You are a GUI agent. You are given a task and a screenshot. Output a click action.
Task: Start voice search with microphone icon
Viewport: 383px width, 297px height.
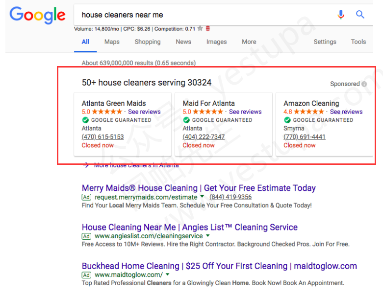click(341, 15)
